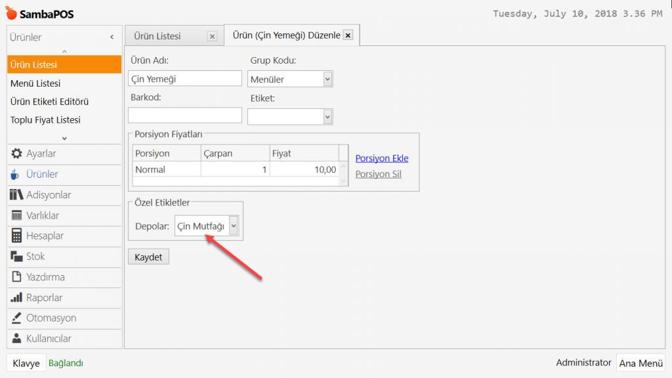The height and width of the screenshot is (378, 672).
Task: Click the Ayarlar gear icon
Action: click(x=17, y=154)
